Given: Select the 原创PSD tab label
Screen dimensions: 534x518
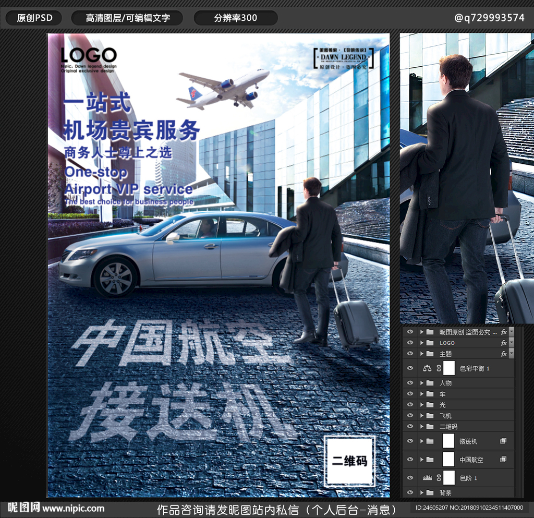Looking at the screenshot, I should click(x=34, y=18).
